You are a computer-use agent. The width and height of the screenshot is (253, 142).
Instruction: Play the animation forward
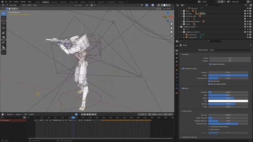coord(90,114)
